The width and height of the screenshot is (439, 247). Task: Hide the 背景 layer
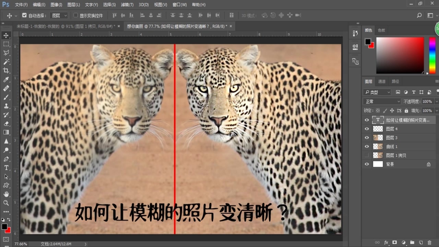(367, 164)
